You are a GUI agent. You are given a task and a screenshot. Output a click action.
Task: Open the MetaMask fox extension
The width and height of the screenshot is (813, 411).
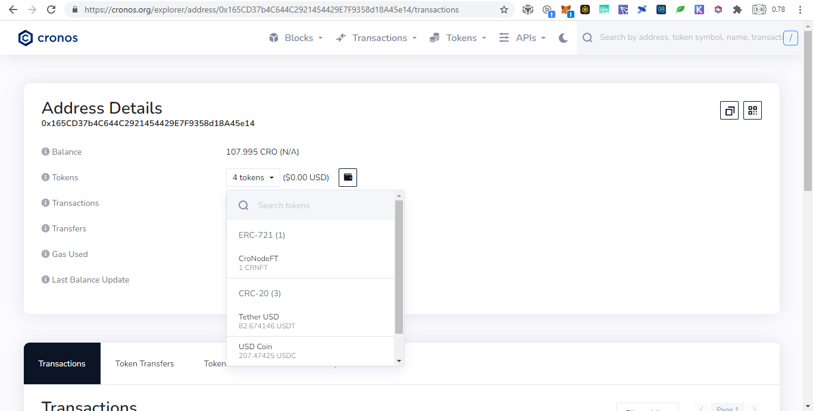click(x=567, y=10)
